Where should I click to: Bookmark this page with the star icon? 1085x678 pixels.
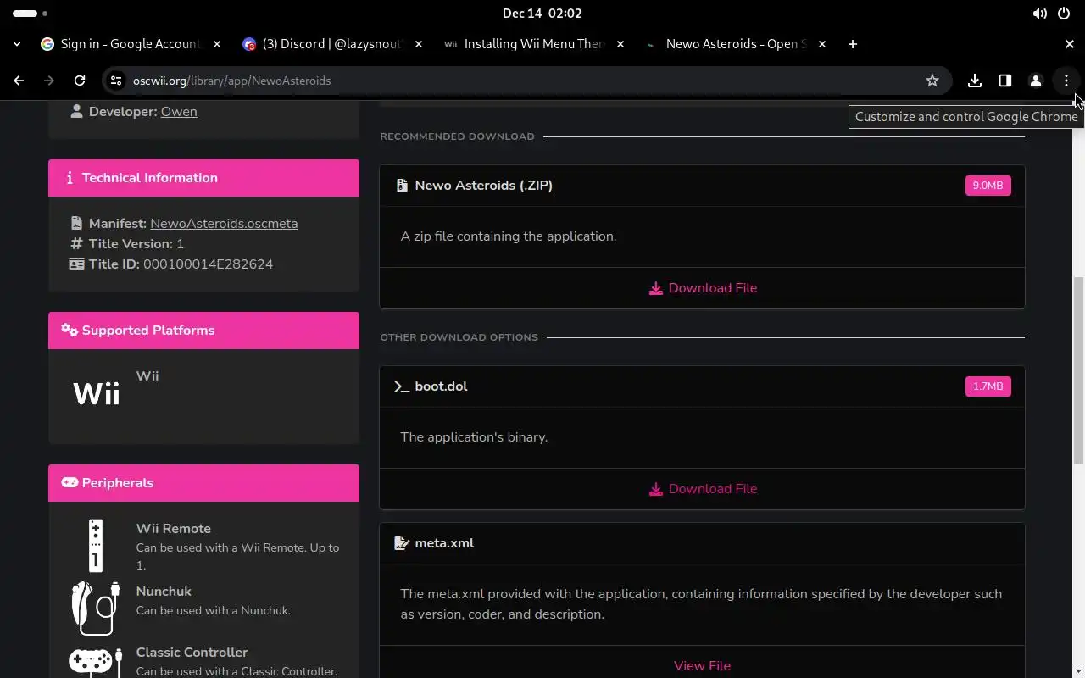[932, 81]
